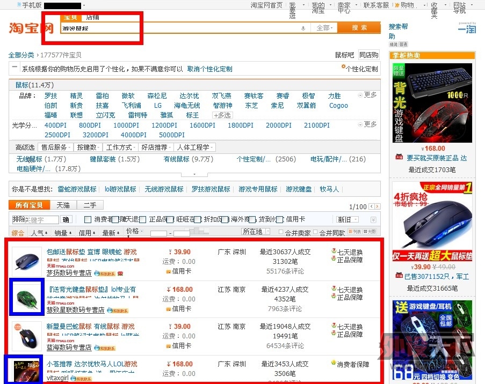Image resolution: width=485 pixels, height=384 pixels.
Task: Check the 七天退换 filter checkbox
Action: click(115, 219)
